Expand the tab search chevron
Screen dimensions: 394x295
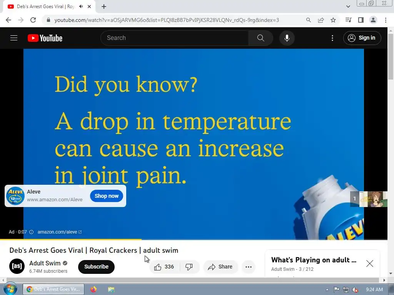(348, 7)
